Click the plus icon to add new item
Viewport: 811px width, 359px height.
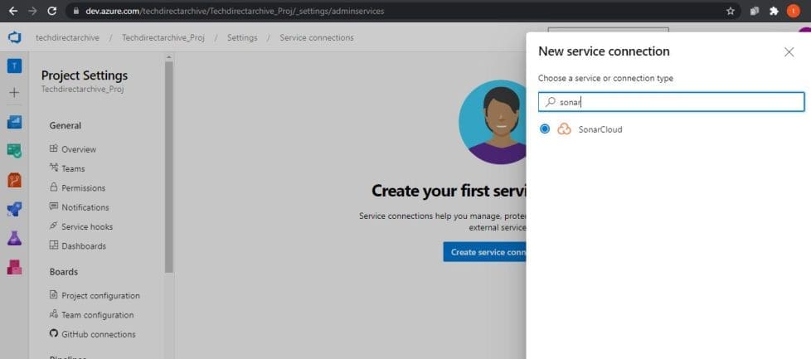pos(14,92)
